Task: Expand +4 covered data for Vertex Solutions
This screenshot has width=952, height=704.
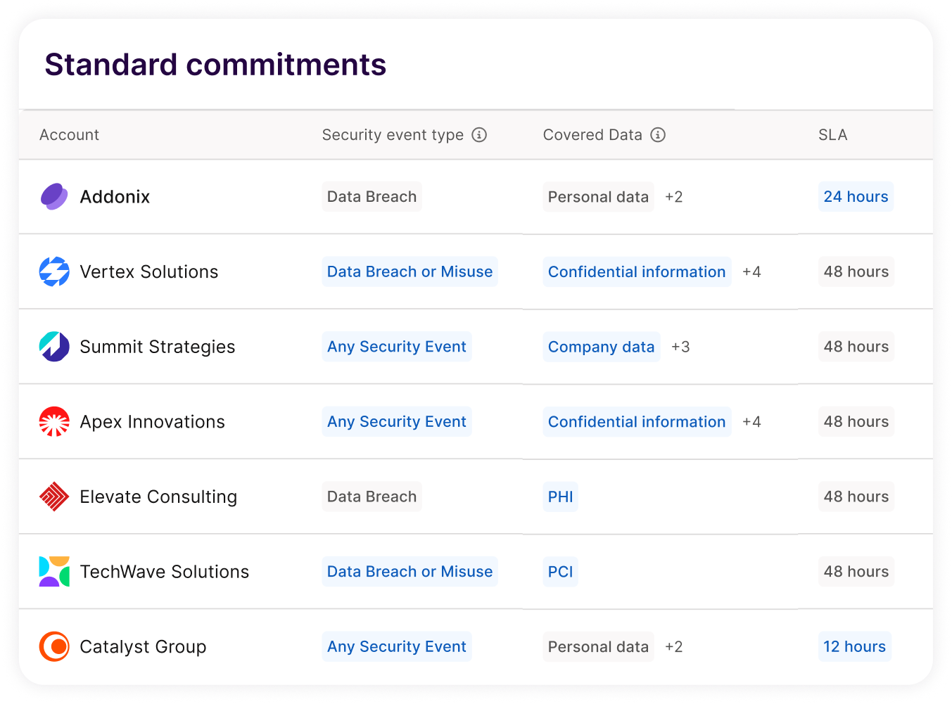Action: tap(751, 271)
